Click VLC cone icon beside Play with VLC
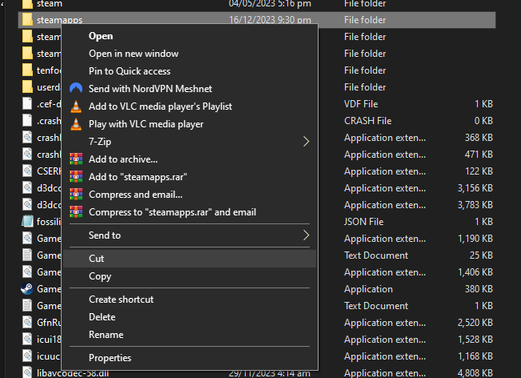Image resolution: width=521 pixels, height=378 pixels. 76,124
